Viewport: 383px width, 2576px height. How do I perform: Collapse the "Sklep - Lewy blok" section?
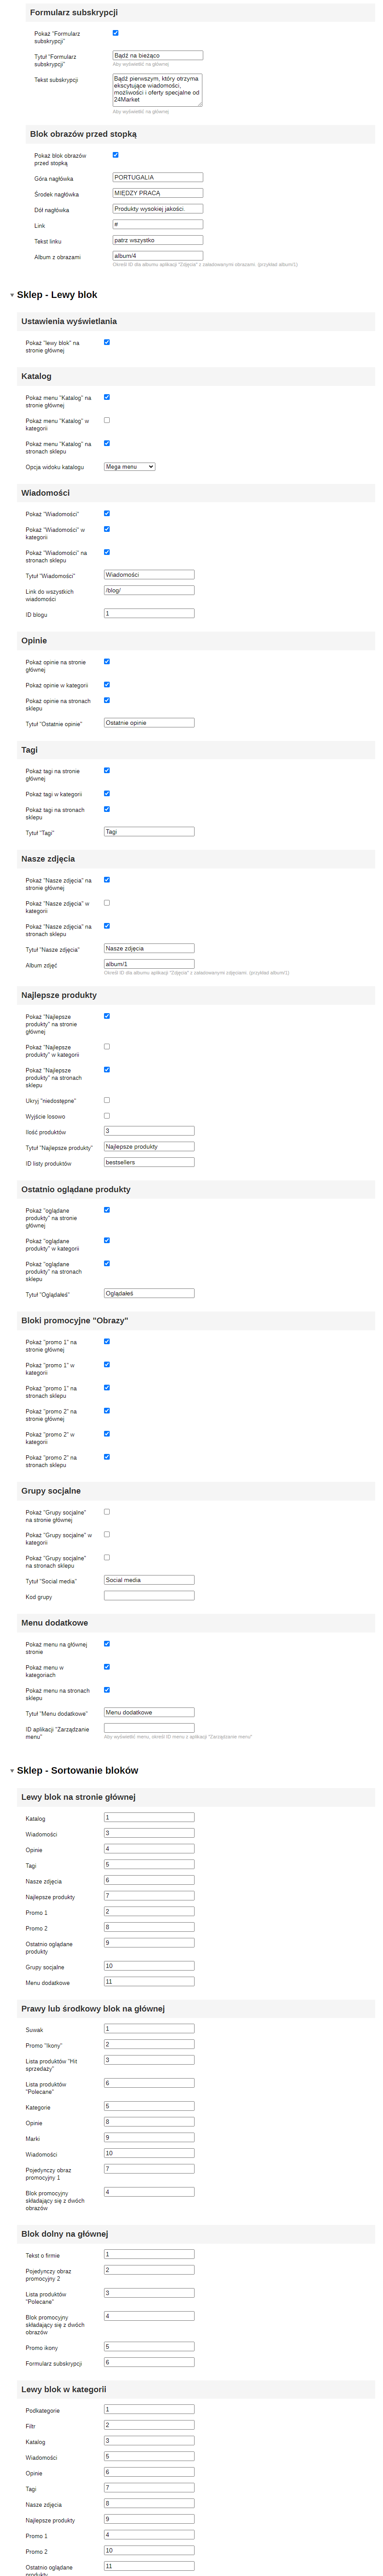coord(12,295)
